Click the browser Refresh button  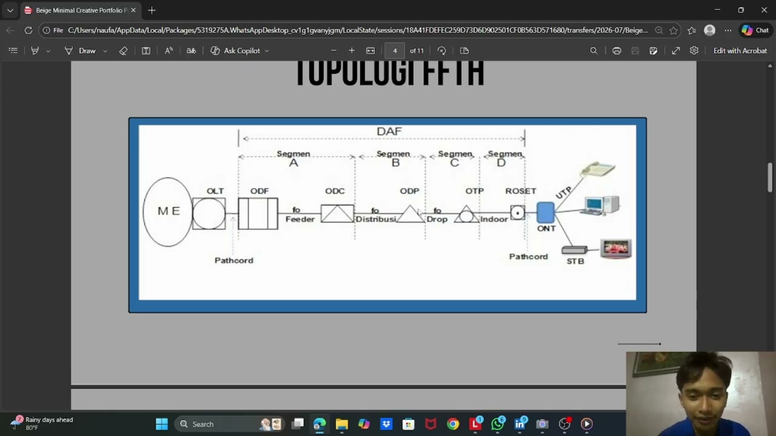pyautogui.click(x=28, y=30)
